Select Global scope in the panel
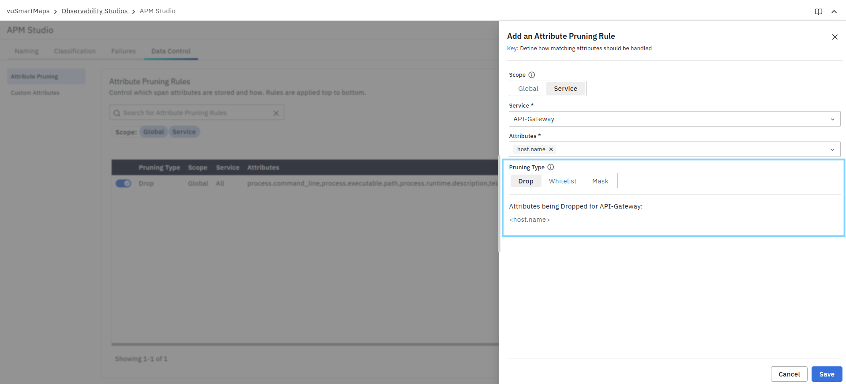 (x=528, y=89)
